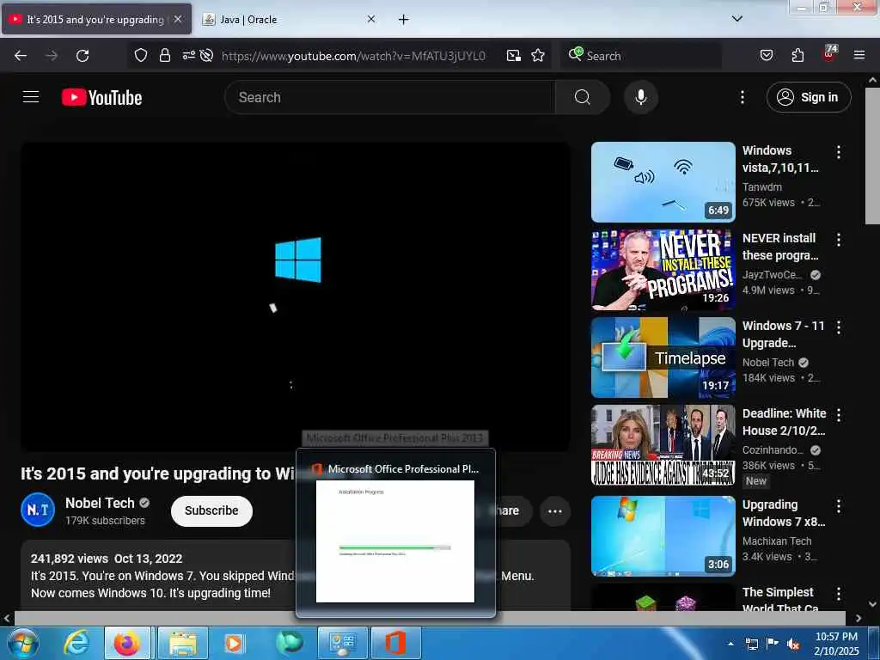Bookmark this page with the star icon
The height and width of the screenshot is (660, 880).
coord(538,55)
